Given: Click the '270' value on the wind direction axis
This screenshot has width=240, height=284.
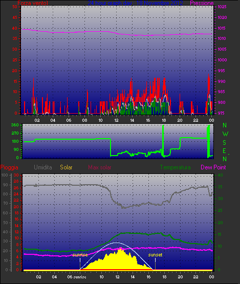Looking at the screenshot, I should 15,134.
